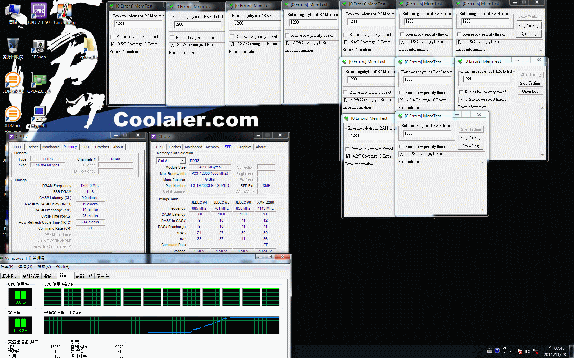Click Stop Testing in the 2.2% Coverage MemTest
Screen dimensions: 574x358
(x=470, y=138)
